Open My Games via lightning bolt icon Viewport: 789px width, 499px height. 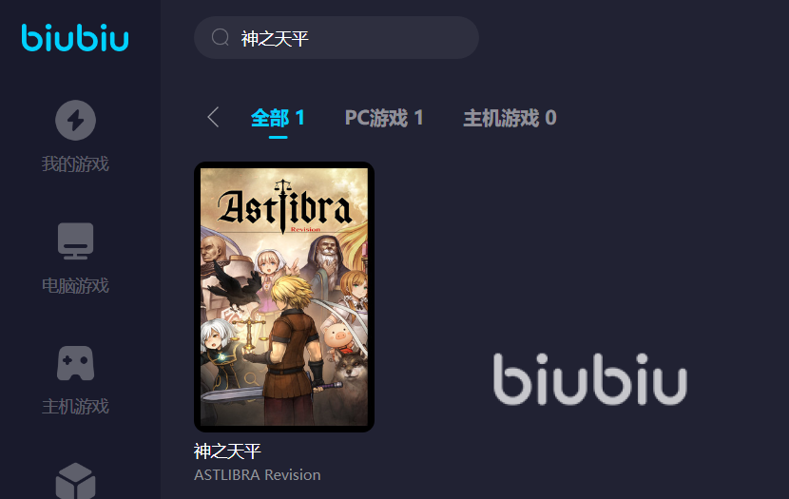[75, 120]
